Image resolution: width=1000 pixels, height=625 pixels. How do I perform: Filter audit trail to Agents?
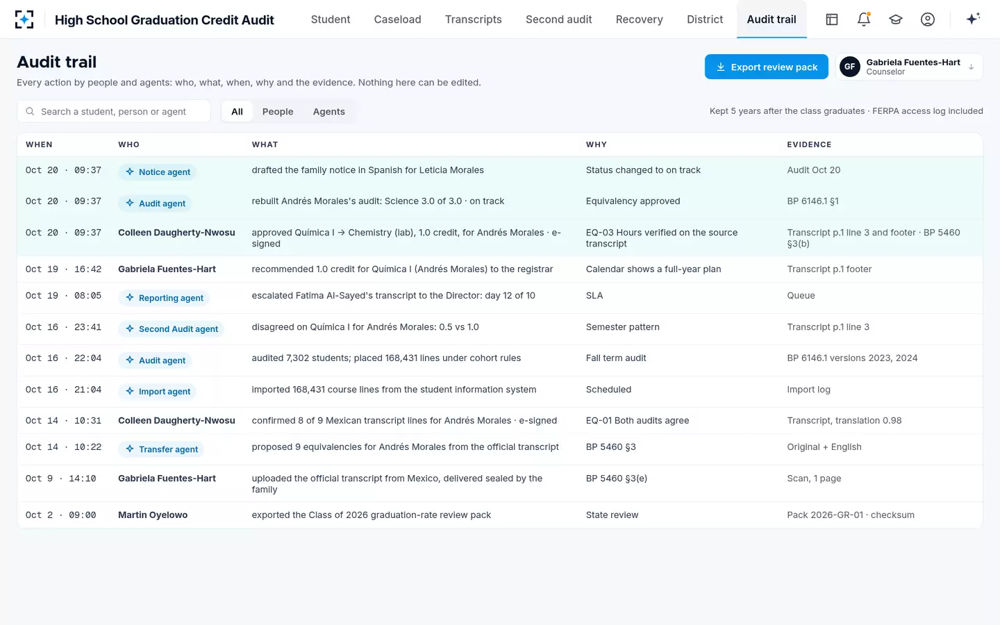329,112
